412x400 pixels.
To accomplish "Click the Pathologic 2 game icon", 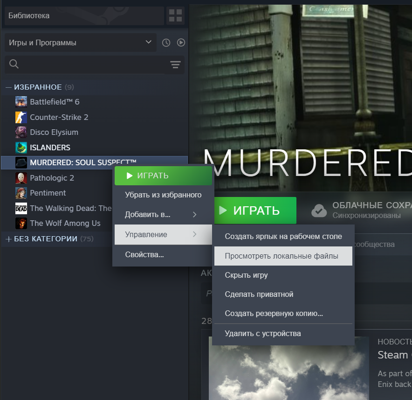I will tap(21, 178).
